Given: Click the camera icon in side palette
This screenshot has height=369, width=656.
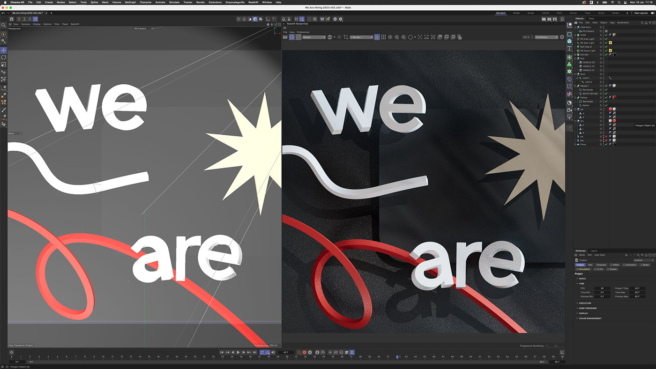Looking at the screenshot, I should tap(569, 111).
